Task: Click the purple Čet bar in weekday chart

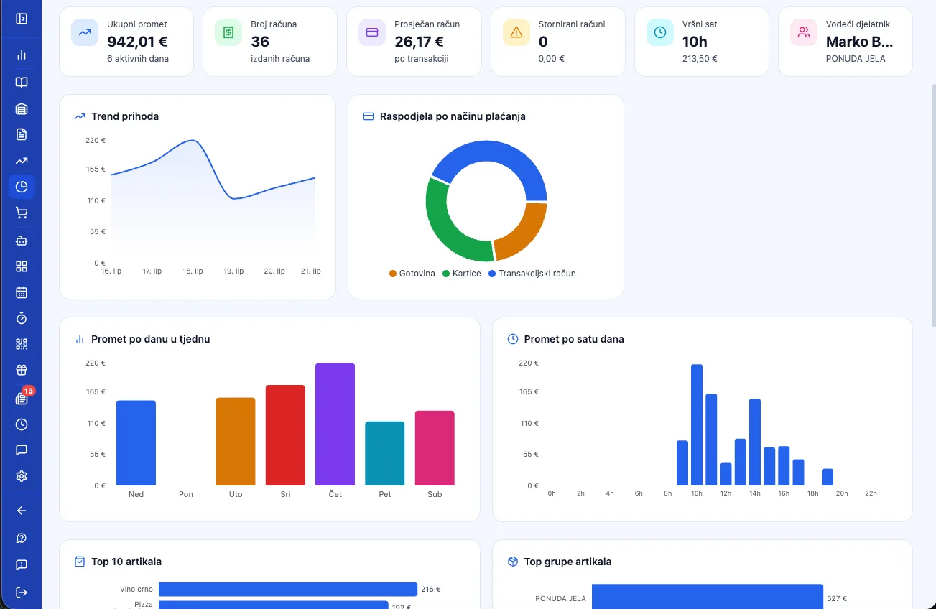Action: coord(335,424)
